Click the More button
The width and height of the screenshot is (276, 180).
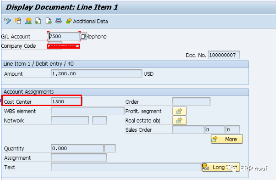tap(226, 139)
